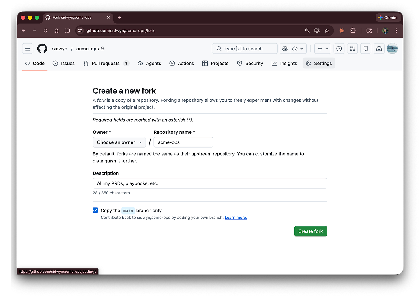View site information icon in address bar
The image size is (420, 297).
tap(80, 31)
